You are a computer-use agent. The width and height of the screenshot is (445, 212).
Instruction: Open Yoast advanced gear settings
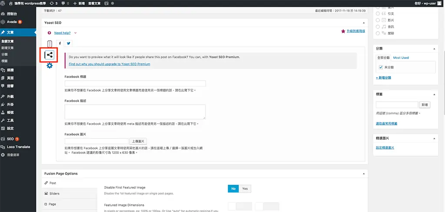(x=50, y=65)
